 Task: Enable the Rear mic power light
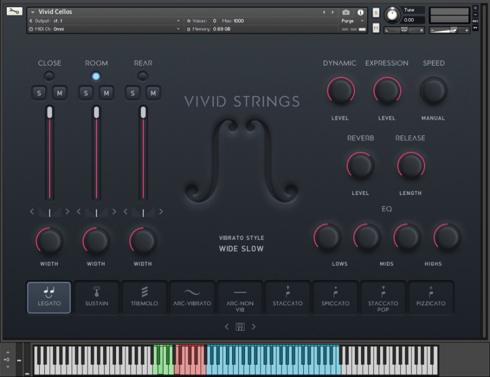click(142, 76)
